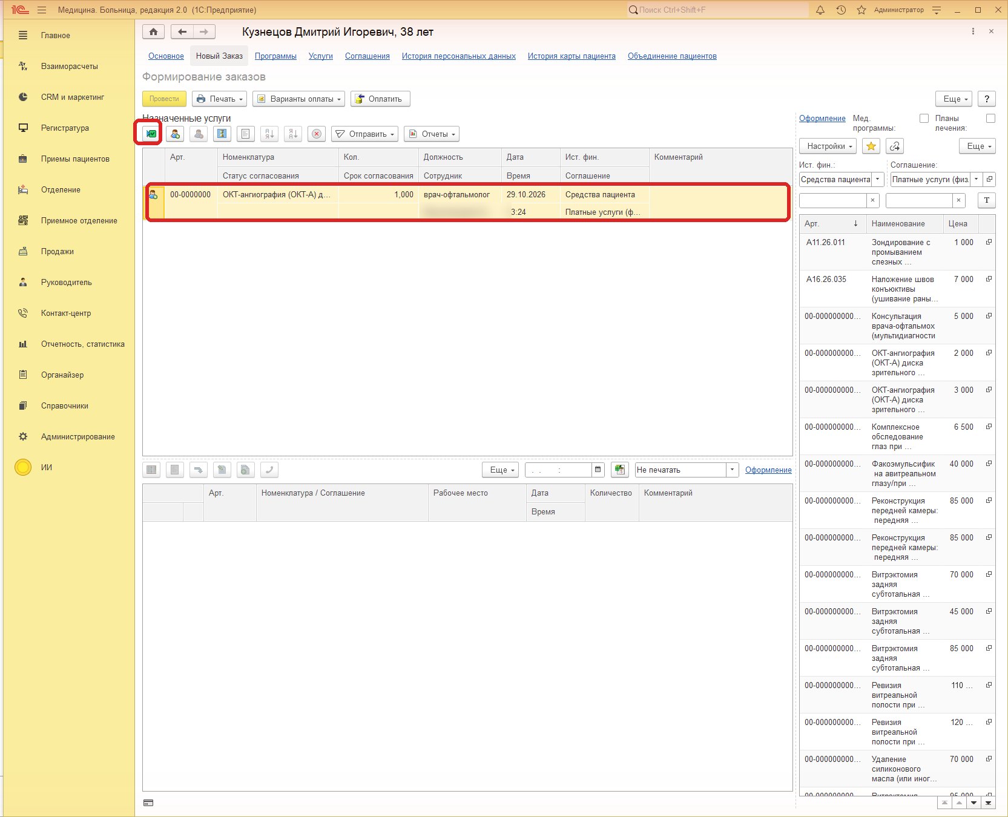This screenshot has height=817, width=1008.
Task: Click the hourglass icon in services toolbar
Action: point(222,134)
